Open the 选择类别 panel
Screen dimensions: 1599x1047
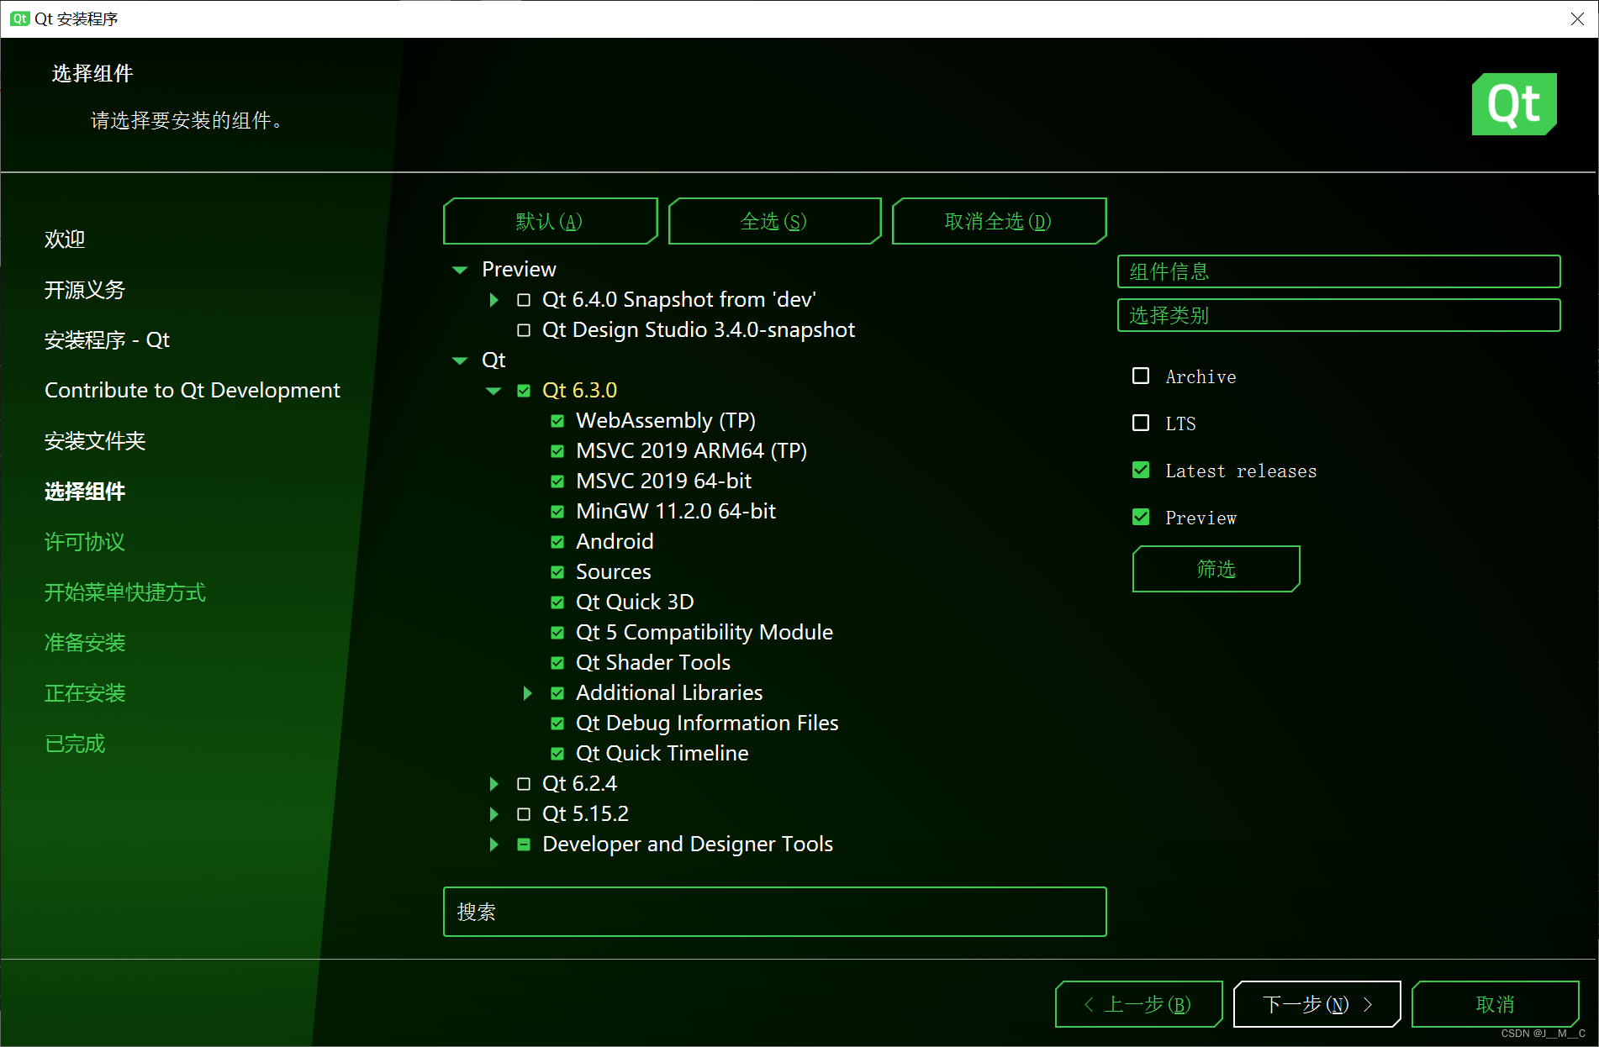coord(1338,315)
